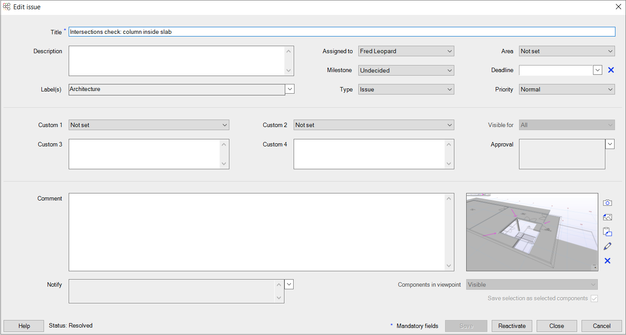The width and height of the screenshot is (626, 335).
Task: Click the Reactivate button
Action: tap(512, 326)
